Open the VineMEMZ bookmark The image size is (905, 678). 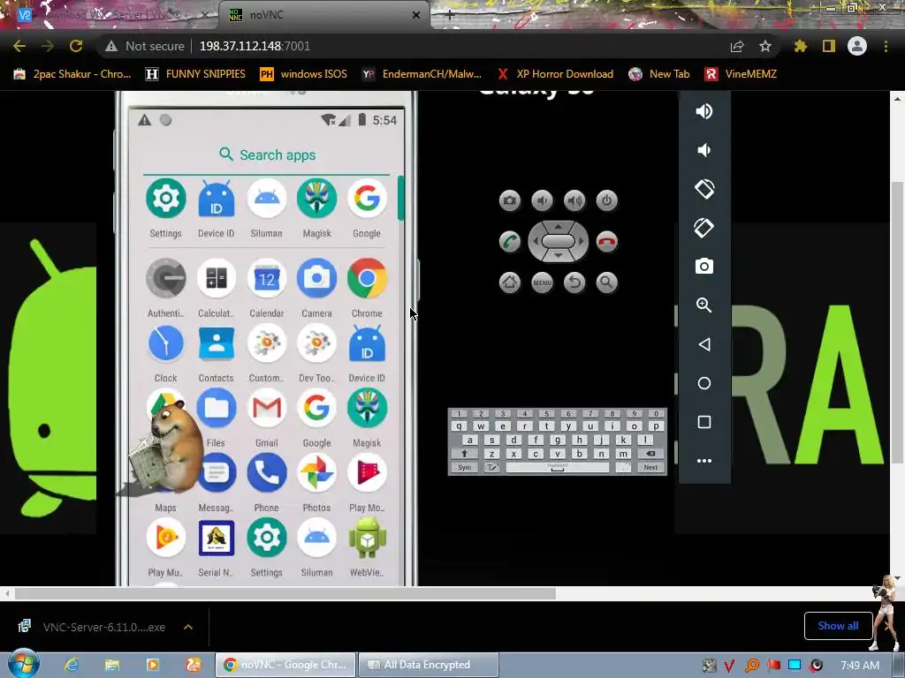pos(741,74)
